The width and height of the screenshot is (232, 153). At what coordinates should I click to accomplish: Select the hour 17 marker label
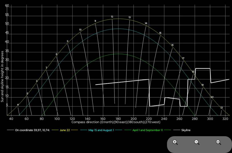(x=183, y=58)
